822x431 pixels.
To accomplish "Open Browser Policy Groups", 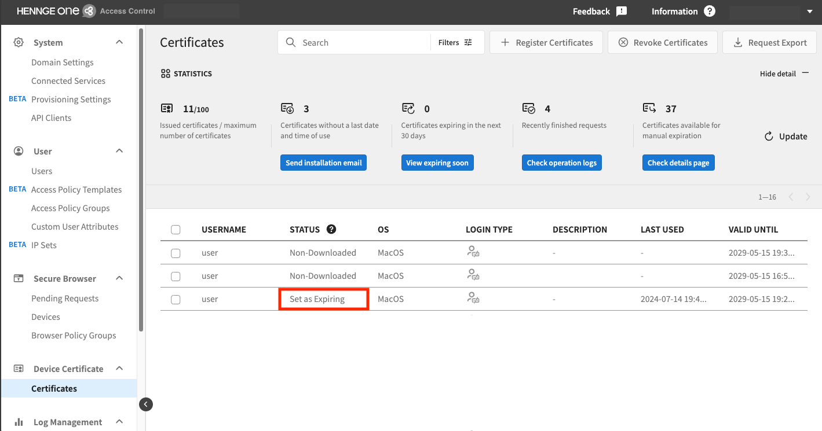I will pos(74,336).
